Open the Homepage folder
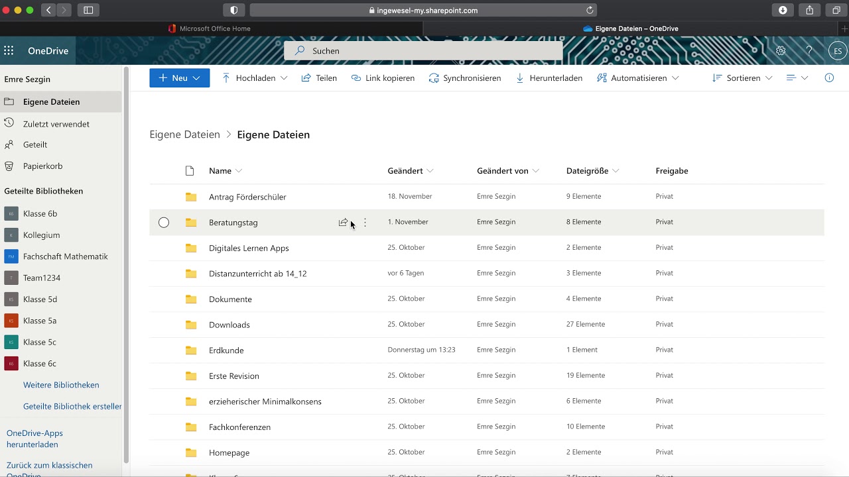This screenshot has width=849, height=477. click(x=229, y=453)
